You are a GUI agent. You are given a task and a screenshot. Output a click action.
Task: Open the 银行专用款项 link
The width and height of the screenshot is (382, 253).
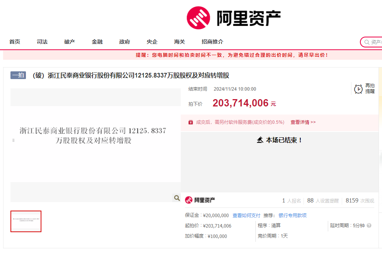[292, 215]
